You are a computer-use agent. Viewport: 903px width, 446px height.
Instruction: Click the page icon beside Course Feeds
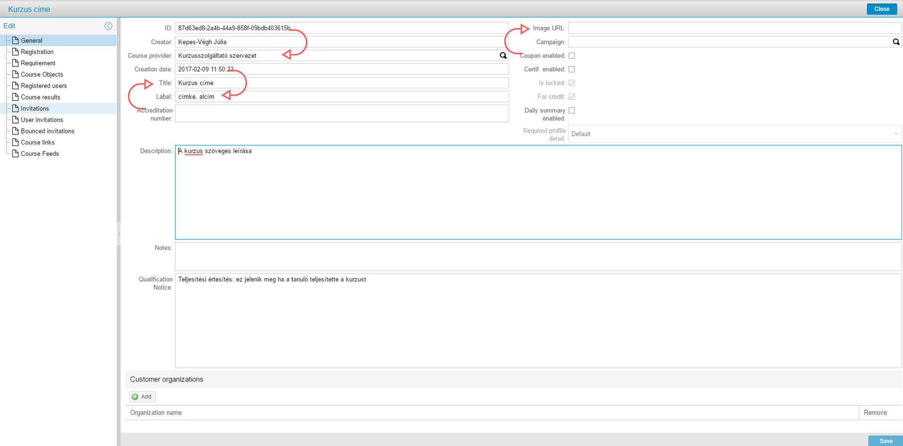[16, 153]
